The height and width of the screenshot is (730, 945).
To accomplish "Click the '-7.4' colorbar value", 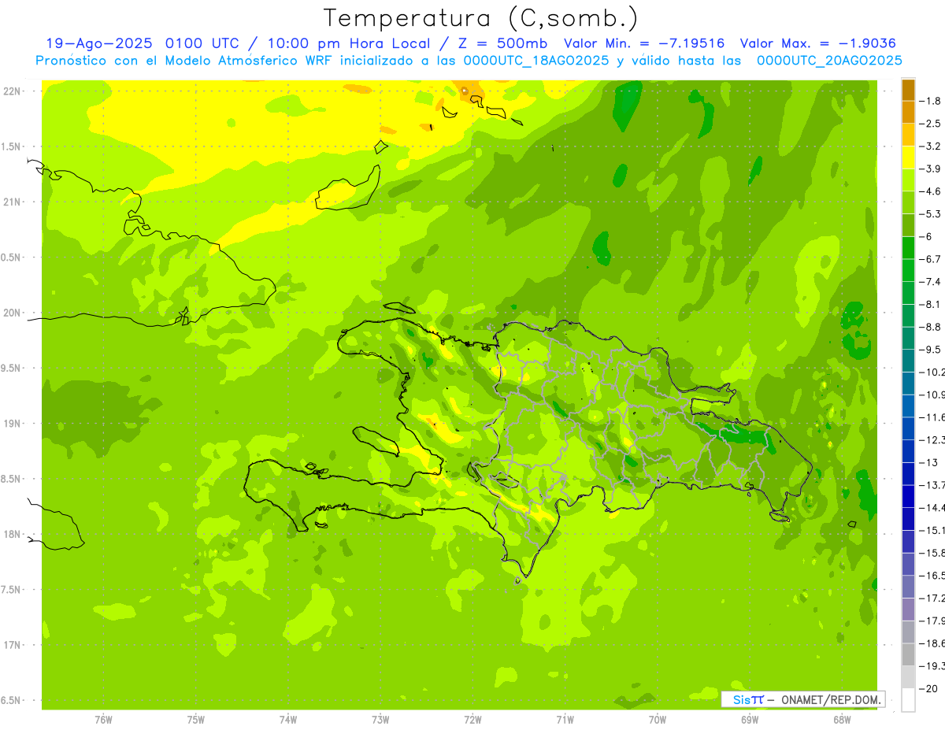I will (932, 281).
